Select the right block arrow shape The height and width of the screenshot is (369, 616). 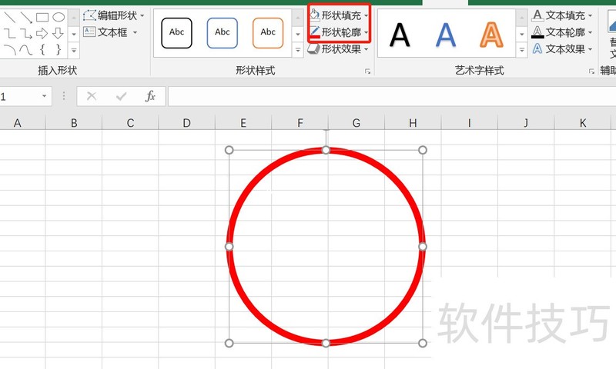pyautogui.click(x=42, y=33)
